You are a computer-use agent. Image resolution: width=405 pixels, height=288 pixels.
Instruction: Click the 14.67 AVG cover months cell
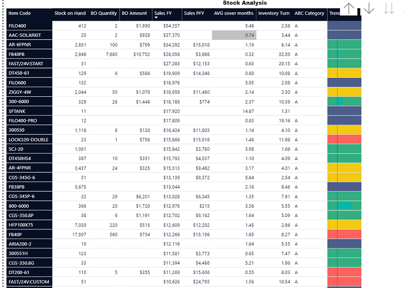248,111
